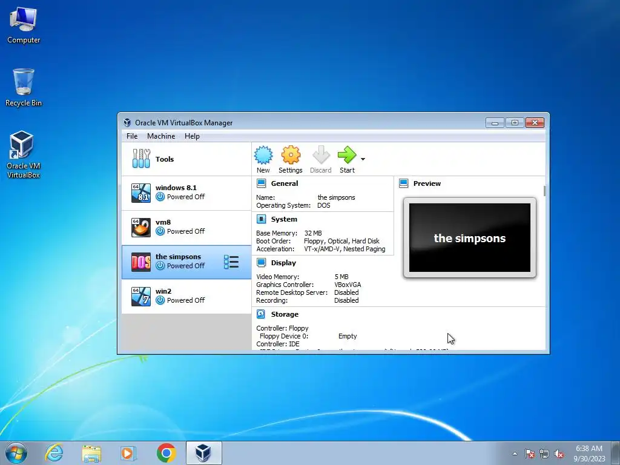This screenshot has height=465, width=620.
Task: Click the Recycle Bin desktop icon
Action: pyautogui.click(x=24, y=88)
